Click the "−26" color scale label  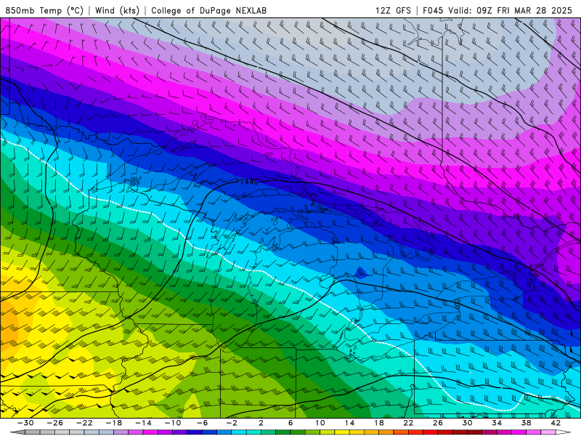(55, 423)
